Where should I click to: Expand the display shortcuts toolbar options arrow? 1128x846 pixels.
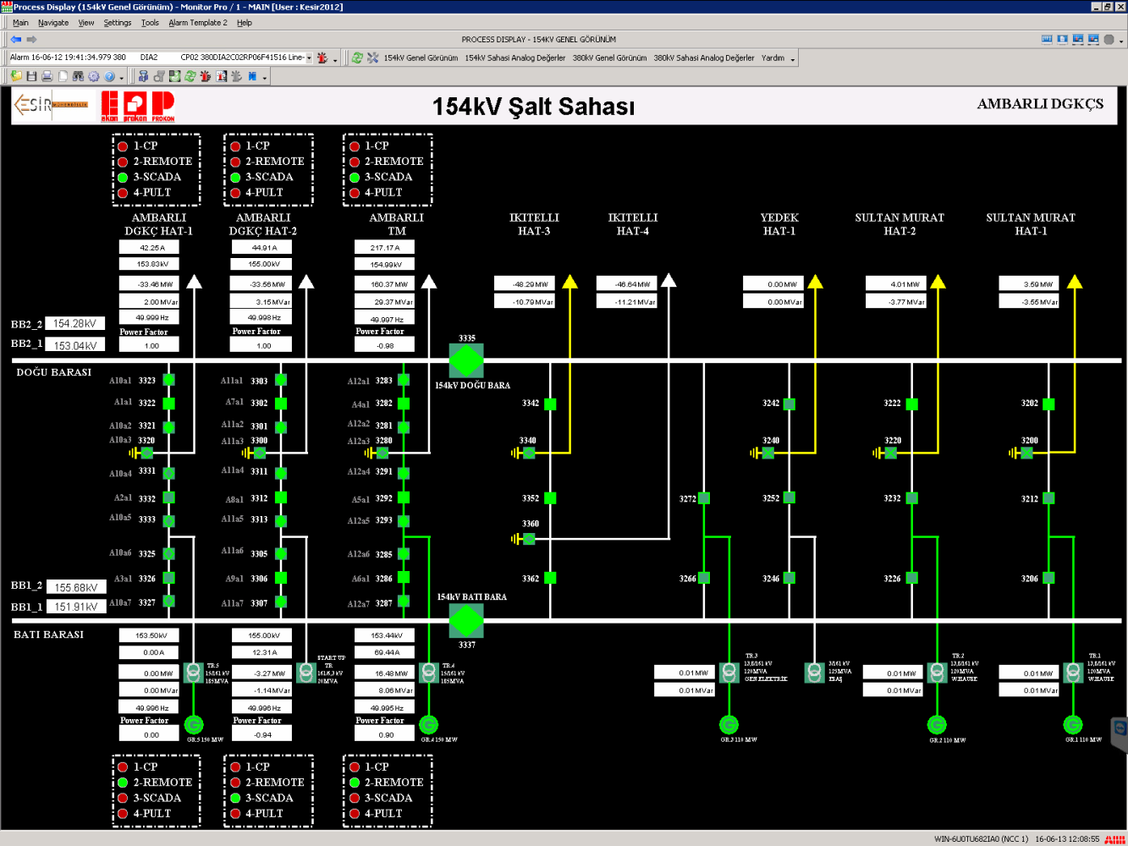793,59
